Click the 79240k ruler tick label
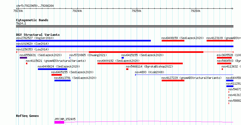The image size is (241, 125). (77, 11)
